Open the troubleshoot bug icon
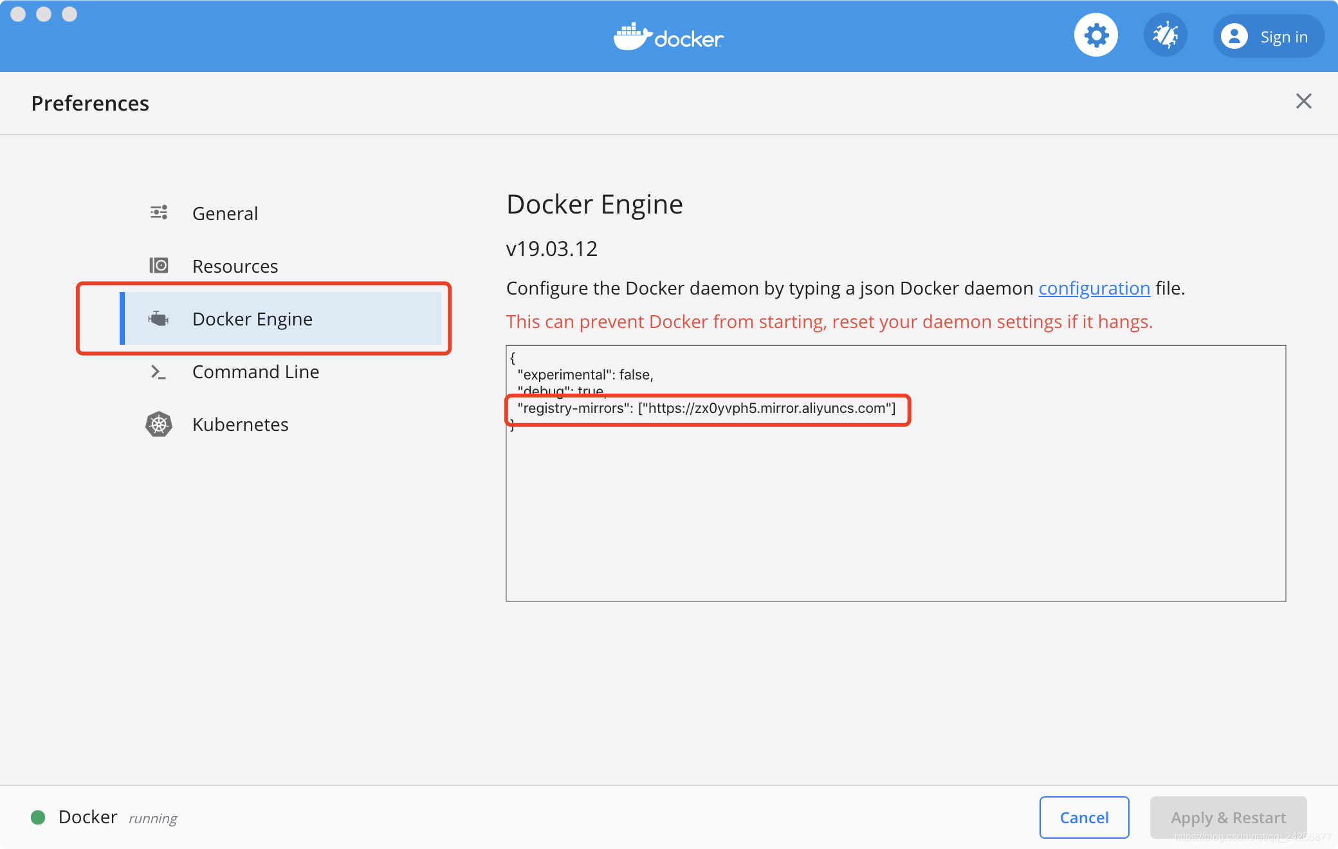The image size is (1338, 849). pos(1165,35)
